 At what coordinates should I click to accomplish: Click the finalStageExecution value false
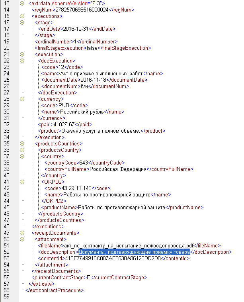click(x=92, y=48)
